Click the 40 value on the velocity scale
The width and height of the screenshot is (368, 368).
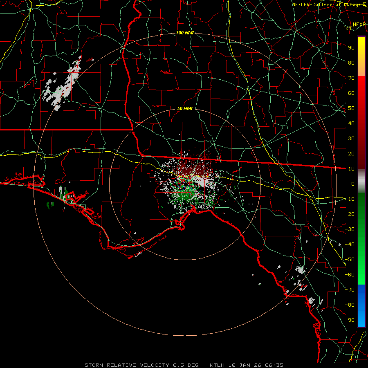pos(351,123)
